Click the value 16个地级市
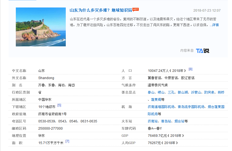The height and width of the screenshot is (151, 232). (47, 107)
